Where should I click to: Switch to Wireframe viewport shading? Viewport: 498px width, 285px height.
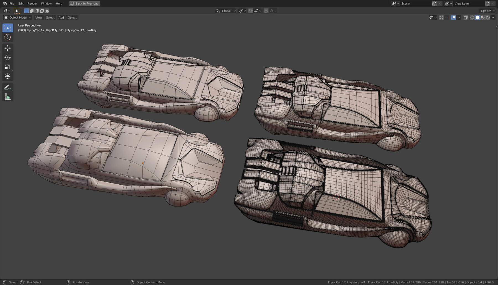(472, 17)
